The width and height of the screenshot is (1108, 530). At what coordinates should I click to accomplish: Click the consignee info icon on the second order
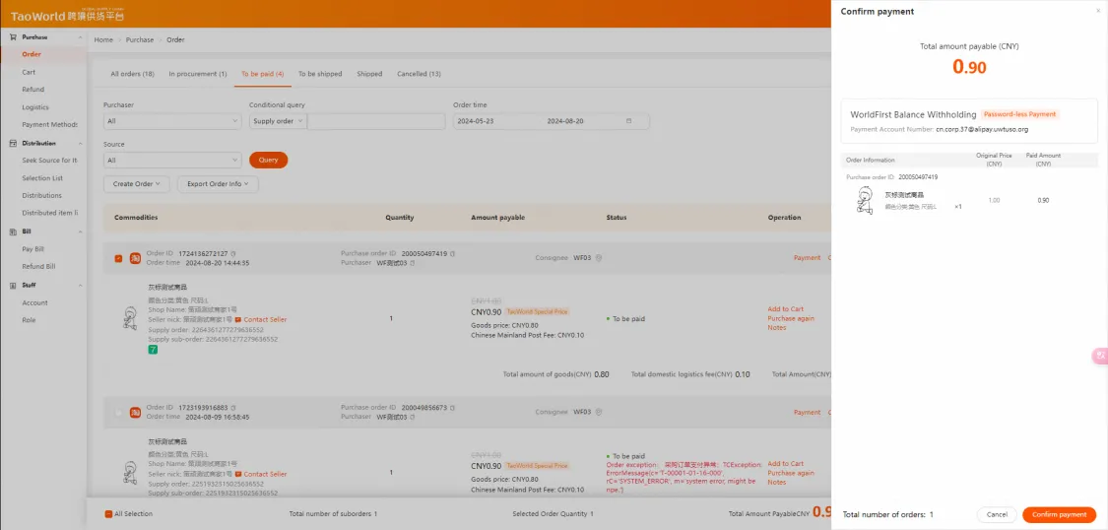coord(599,411)
